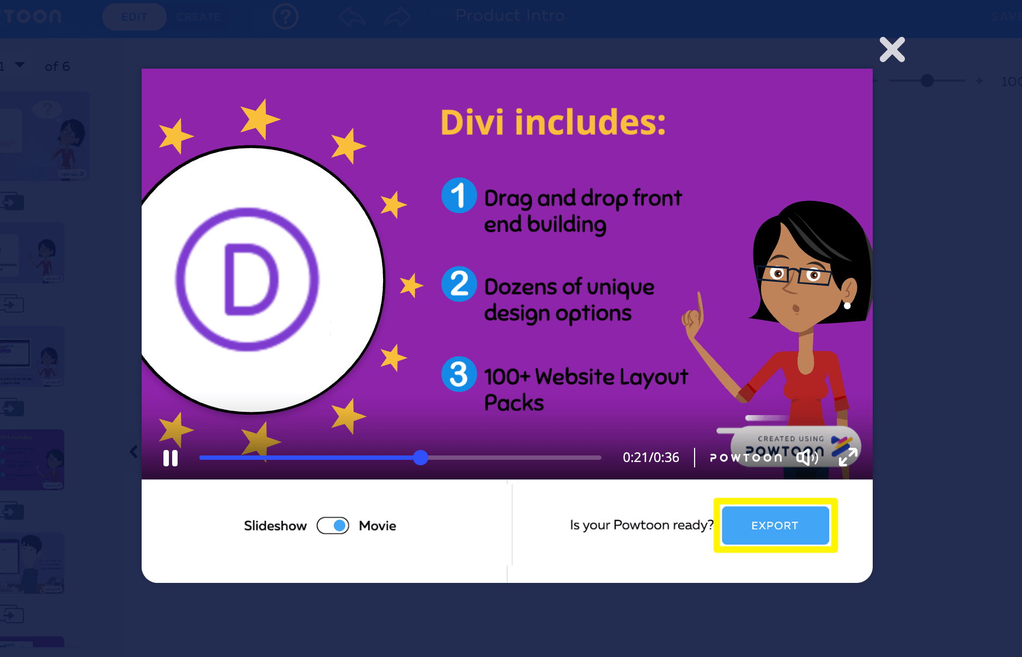
Task: Expand the preview player to fullscreen
Action: pos(848,457)
